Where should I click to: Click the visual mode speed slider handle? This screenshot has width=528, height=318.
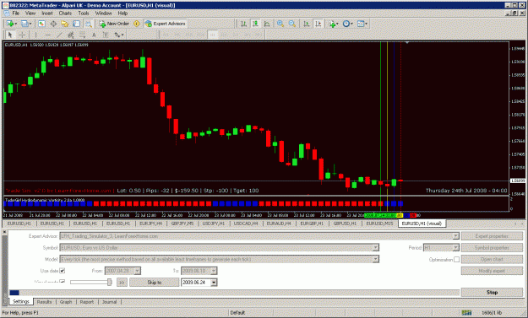(x=110, y=283)
